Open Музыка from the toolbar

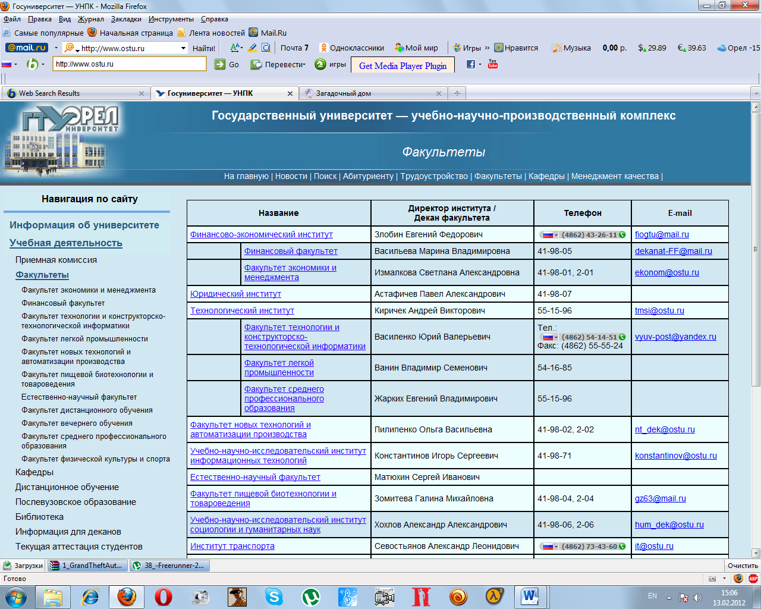point(571,48)
